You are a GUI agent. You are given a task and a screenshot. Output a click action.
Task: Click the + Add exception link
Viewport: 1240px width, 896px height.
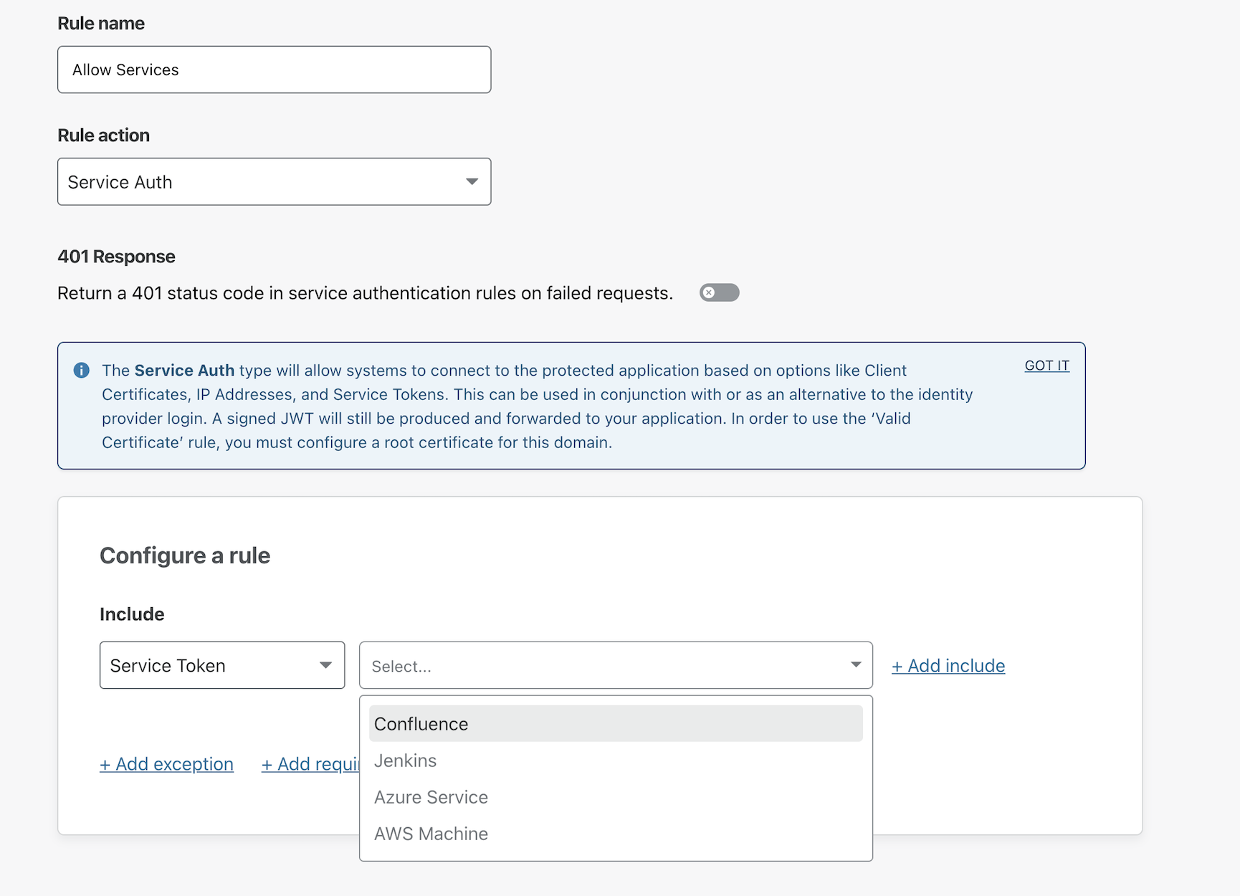(x=166, y=764)
